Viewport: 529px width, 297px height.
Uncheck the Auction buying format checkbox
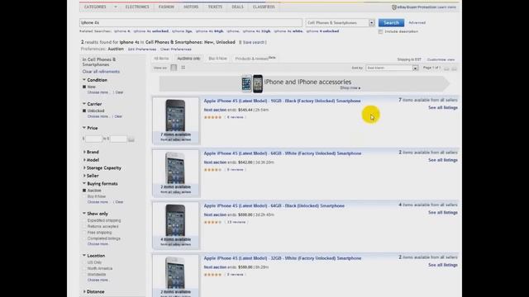point(84,191)
